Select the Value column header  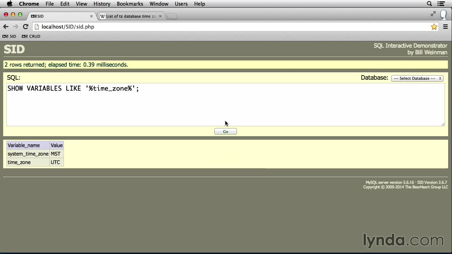(56, 145)
